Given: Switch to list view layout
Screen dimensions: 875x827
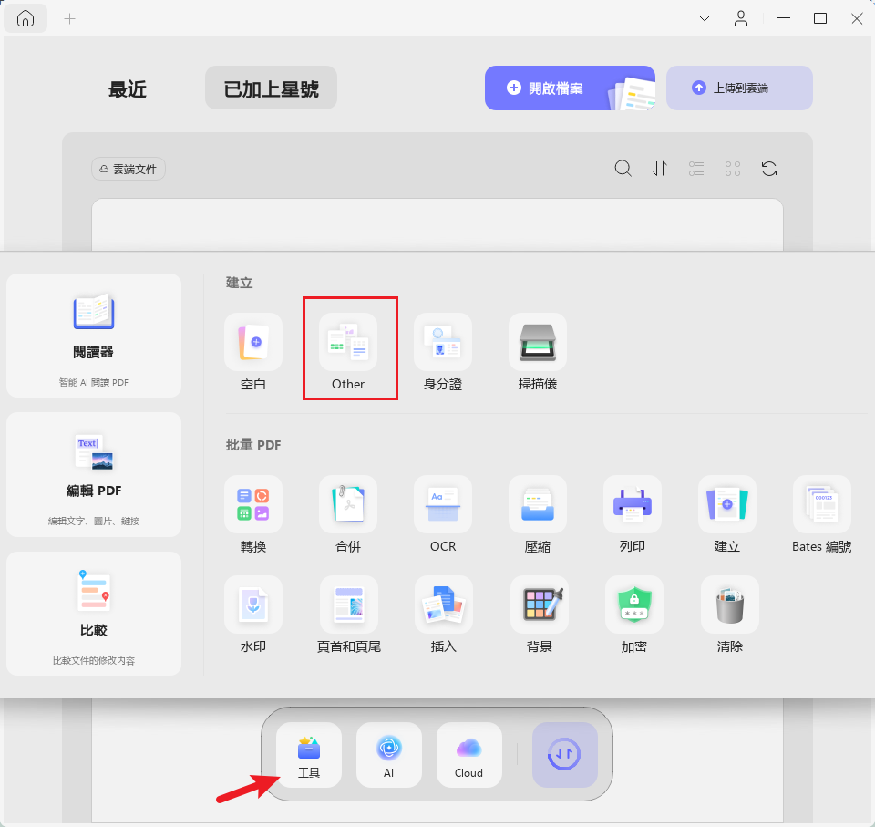Looking at the screenshot, I should click(696, 168).
